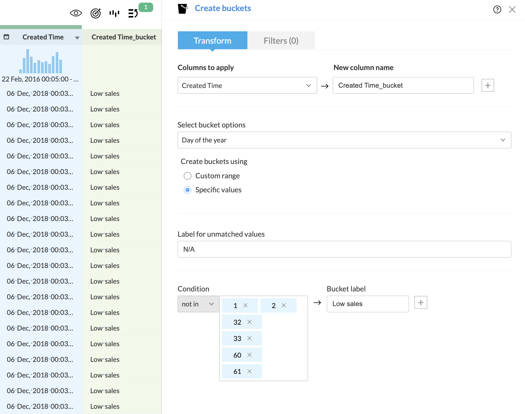The image size is (525, 414).
Task: Remove value 61 from condition
Action: [249, 371]
